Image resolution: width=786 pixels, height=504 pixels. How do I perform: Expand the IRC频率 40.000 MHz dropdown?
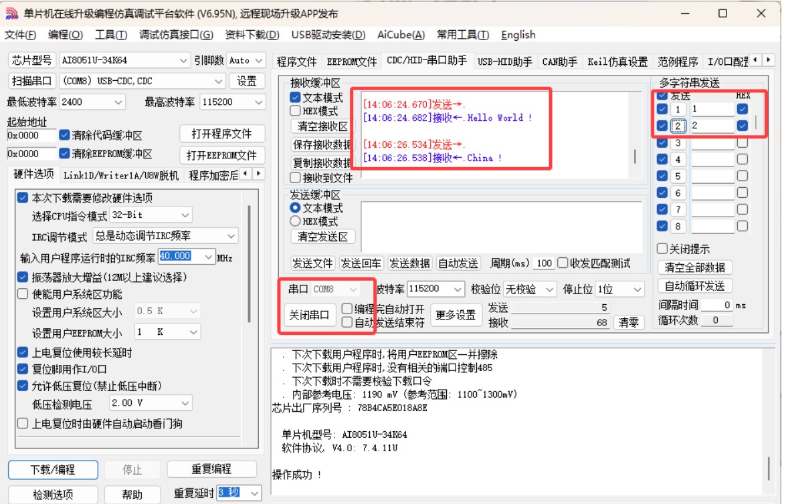[209, 257]
